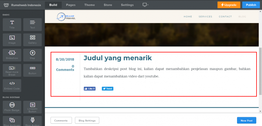Select the Embed Code element
This screenshot has width=262, height=126.
click(12, 86)
